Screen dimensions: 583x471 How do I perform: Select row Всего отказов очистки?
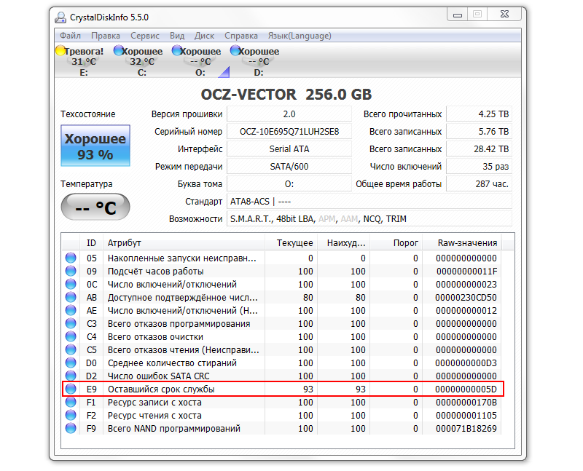(x=283, y=336)
